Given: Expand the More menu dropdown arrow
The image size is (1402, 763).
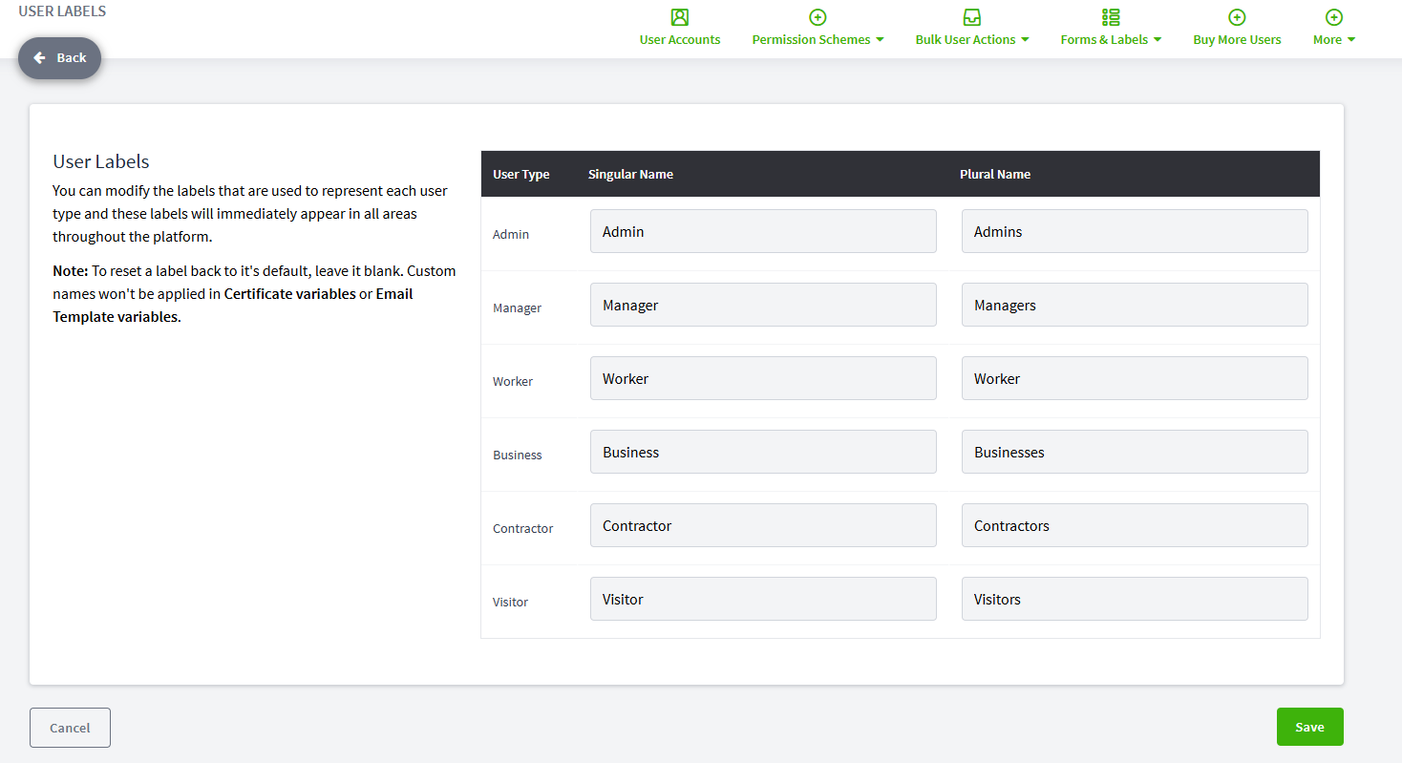Looking at the screenshot, I should pyautogui.click(x=1351, y=40).
